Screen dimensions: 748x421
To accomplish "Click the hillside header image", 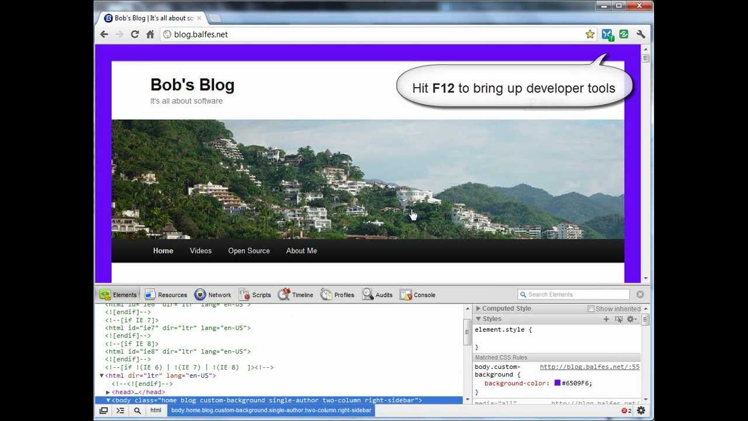I will pos(368,179).
